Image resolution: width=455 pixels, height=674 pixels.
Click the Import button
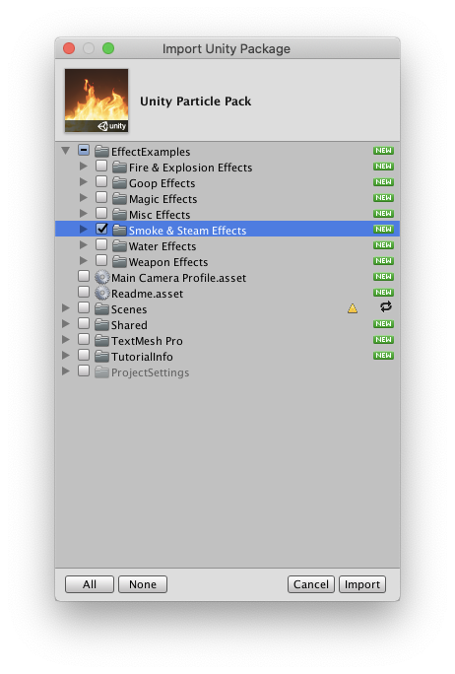pos(362,584)
